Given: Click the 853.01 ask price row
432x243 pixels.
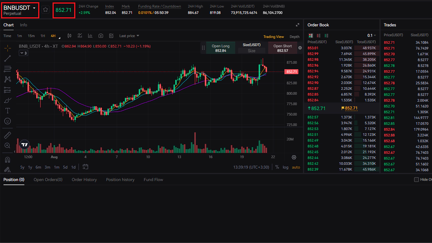Looking at the screenshot, I should point(342,48).
